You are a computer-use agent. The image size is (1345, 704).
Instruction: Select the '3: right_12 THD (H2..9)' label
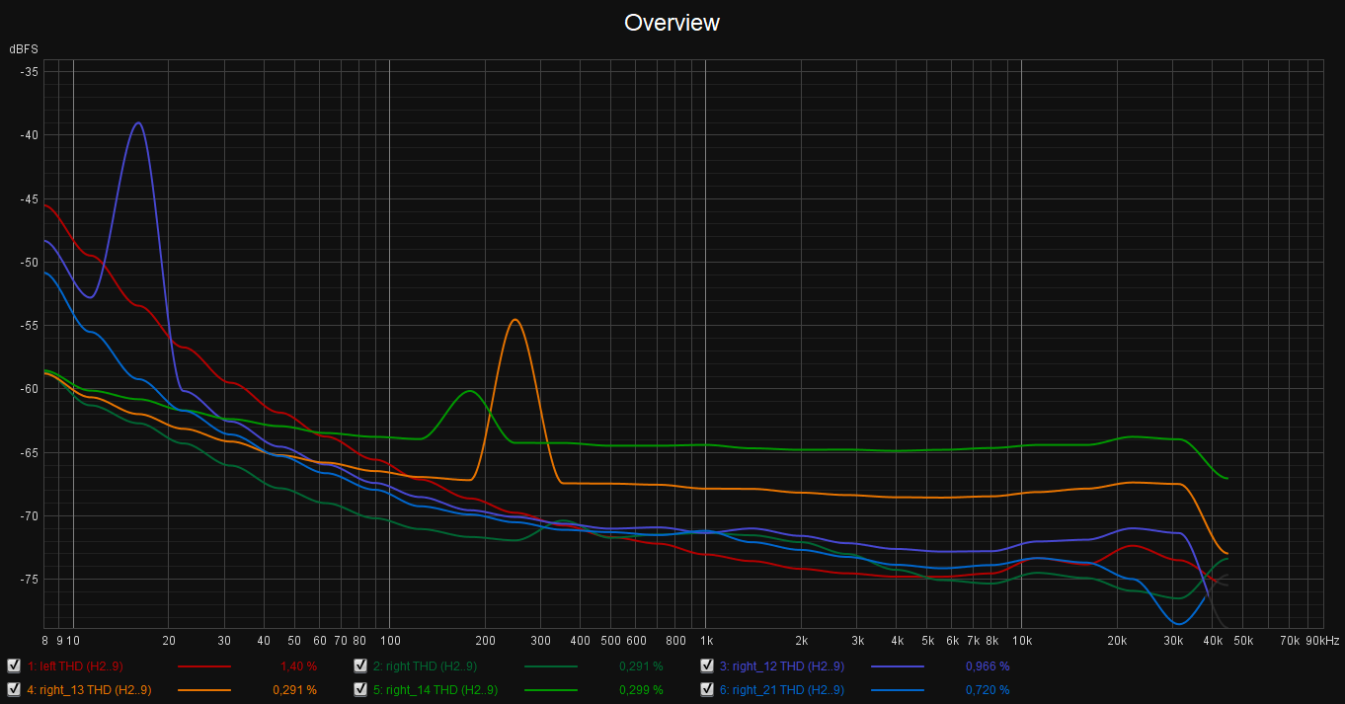[781, 666]
